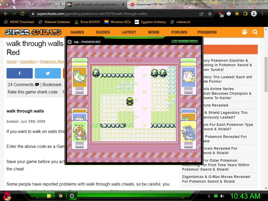This screenshot has height=201, width=268.
Task: Click the browser forward arrow
Action: pyautogui.click(x=14, y=14)
